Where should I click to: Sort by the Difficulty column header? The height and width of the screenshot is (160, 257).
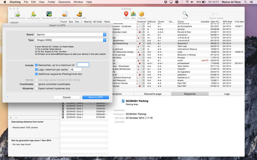click(x=152, y=22)
